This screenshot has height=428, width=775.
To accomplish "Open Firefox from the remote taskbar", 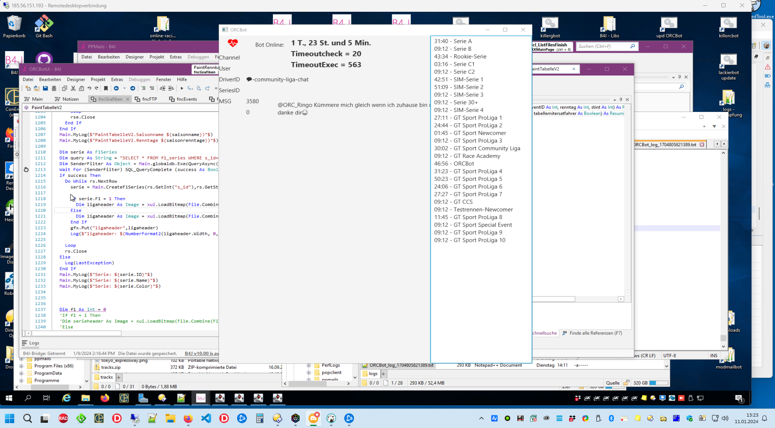I will click(x=105, y=398).
